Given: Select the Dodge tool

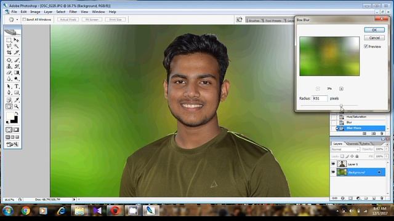Looking at the screenshot, I should click(x=17, y=79).
